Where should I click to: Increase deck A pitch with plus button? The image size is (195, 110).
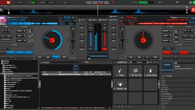(74, 53)
